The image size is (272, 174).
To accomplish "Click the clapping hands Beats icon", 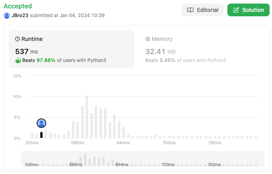I will (x=18, y=60).
